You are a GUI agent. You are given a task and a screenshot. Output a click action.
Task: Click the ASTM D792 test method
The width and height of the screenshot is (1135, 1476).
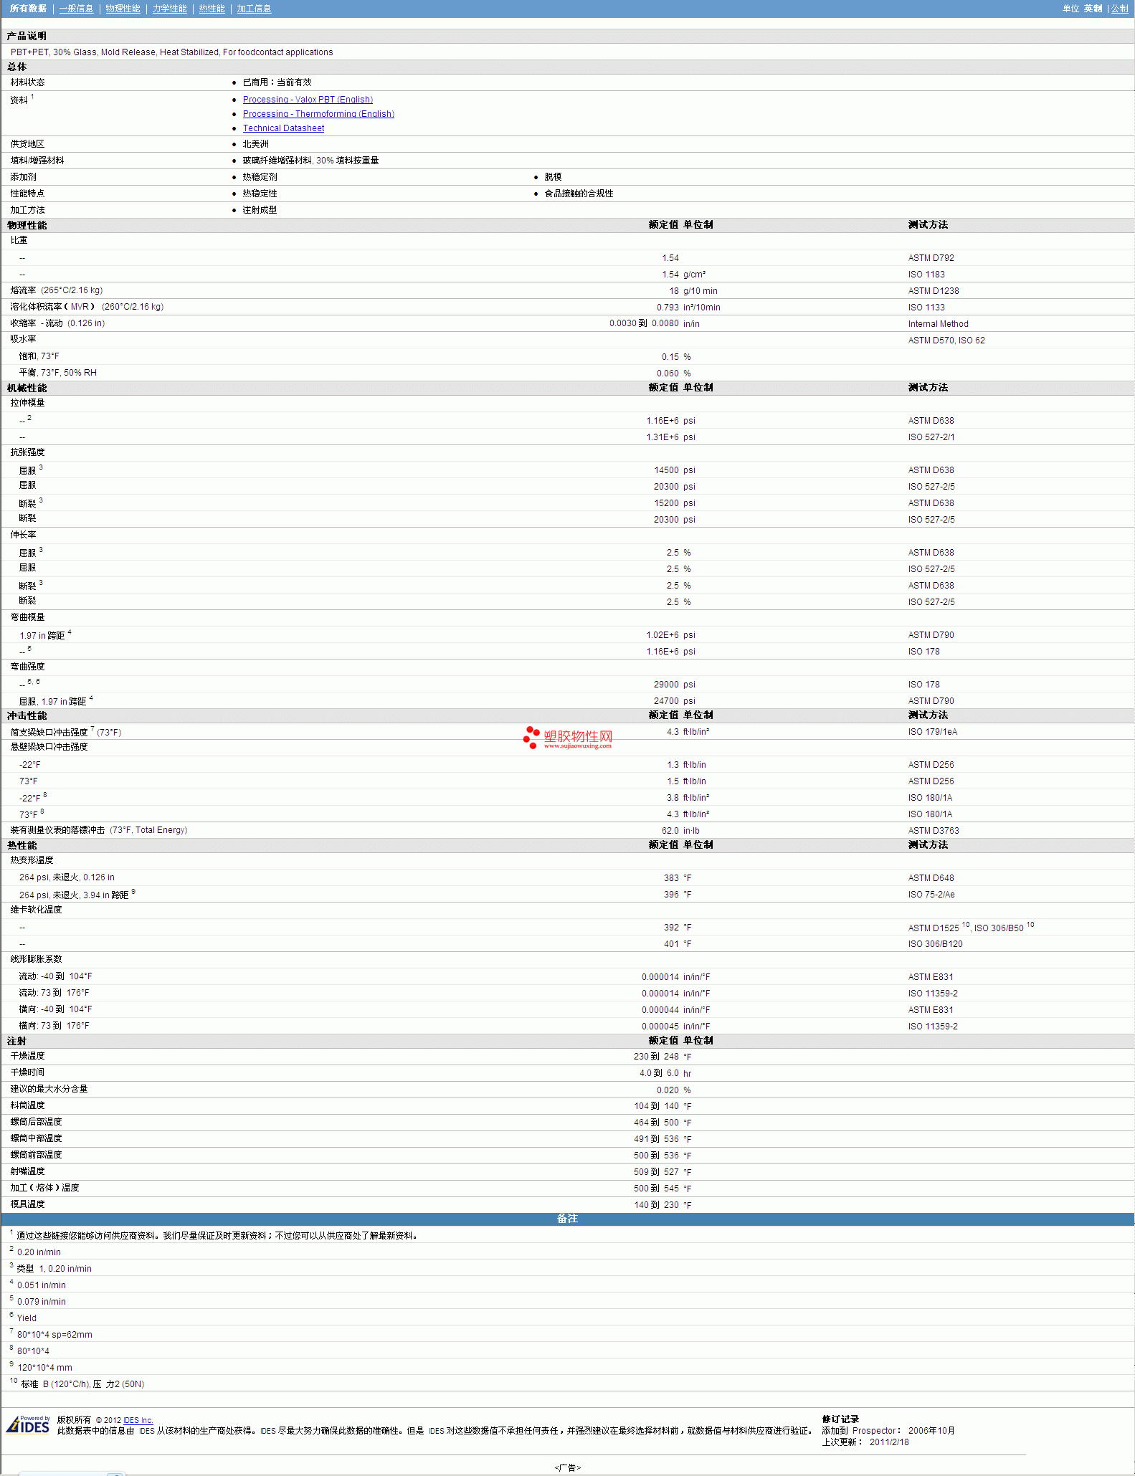pyautogui.click(x=931, y=258)
